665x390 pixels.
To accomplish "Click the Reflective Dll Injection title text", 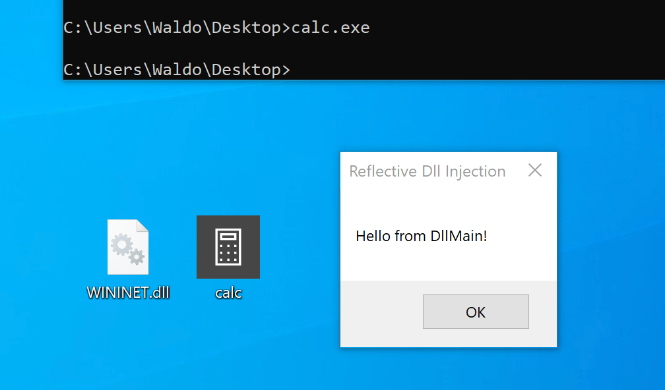I will click(427, 171).
